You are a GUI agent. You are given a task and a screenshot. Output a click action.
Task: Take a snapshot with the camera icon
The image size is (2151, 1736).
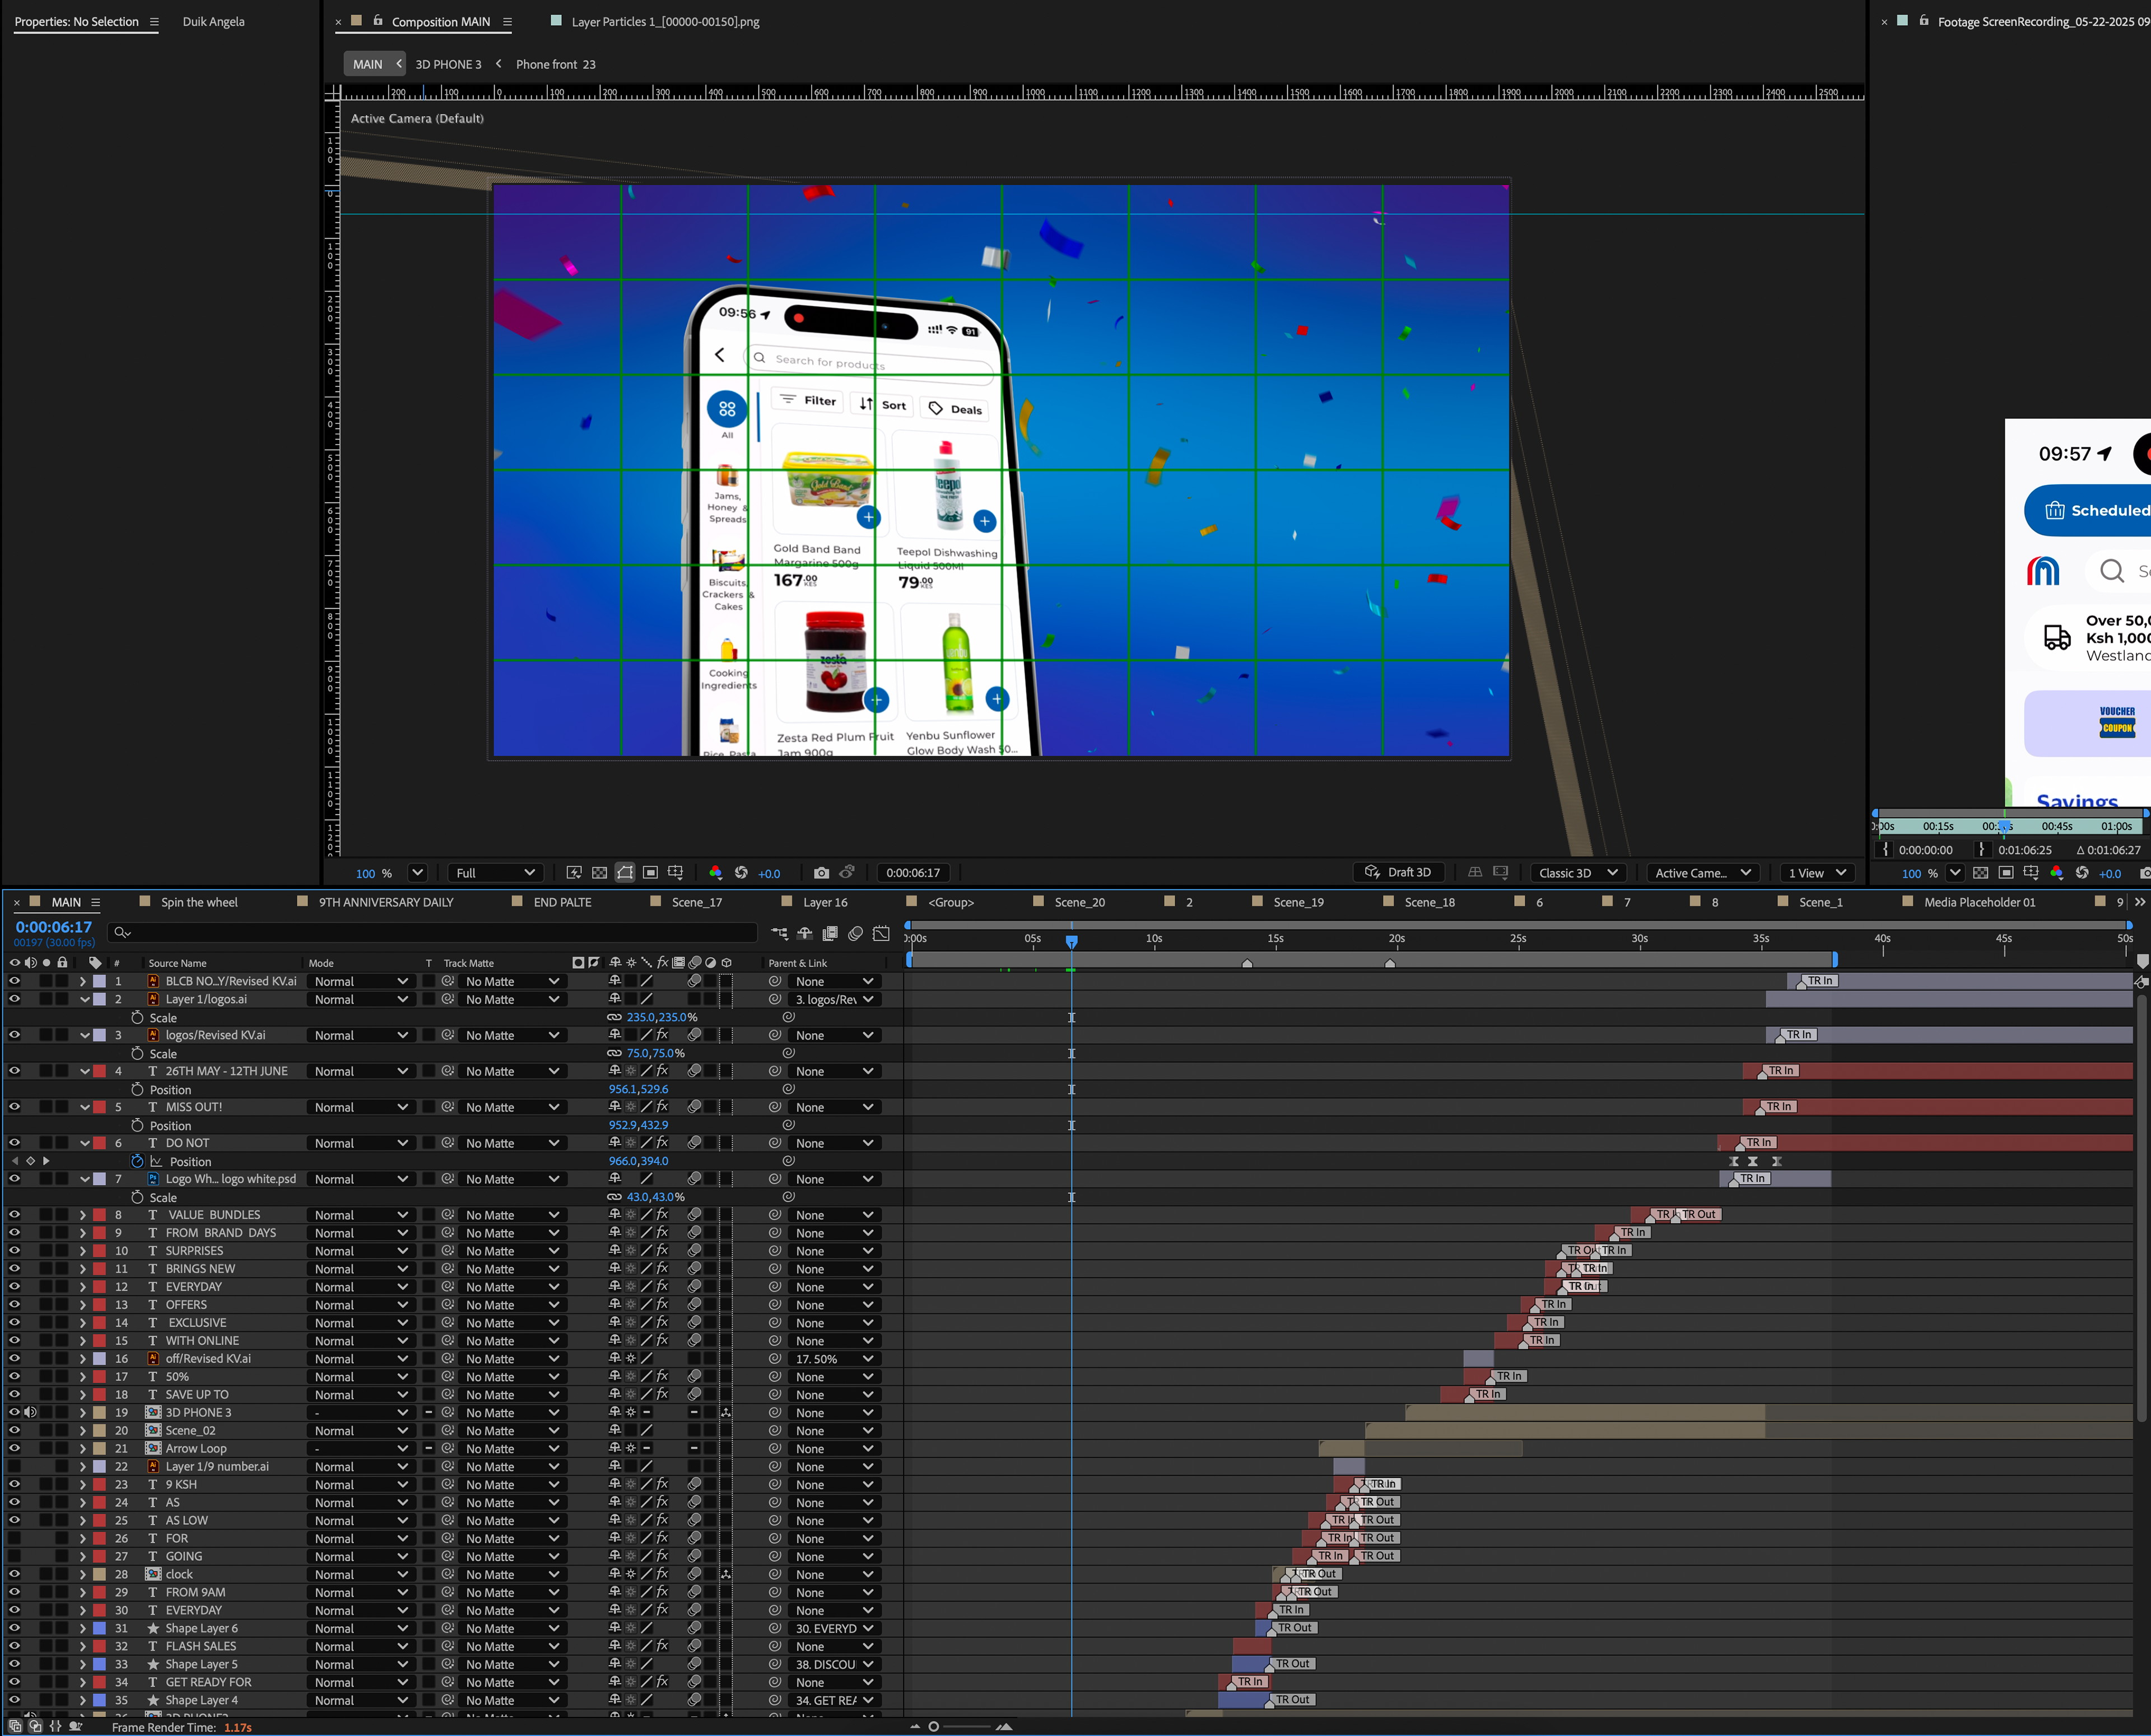tap(821, 873)
